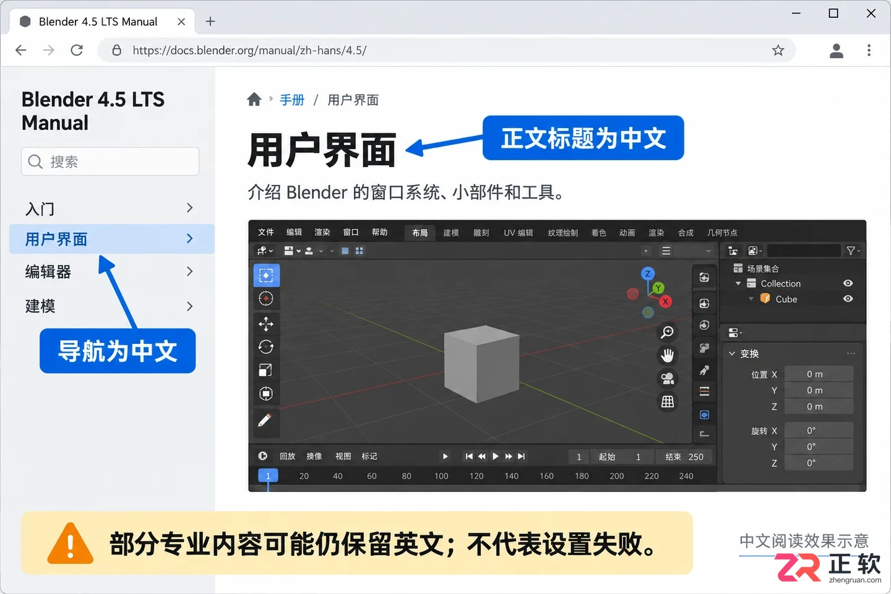This screenshot has height=594, width=891.
Task: Expand the 入门 sidebar chevron
Action: click(190, 208)
